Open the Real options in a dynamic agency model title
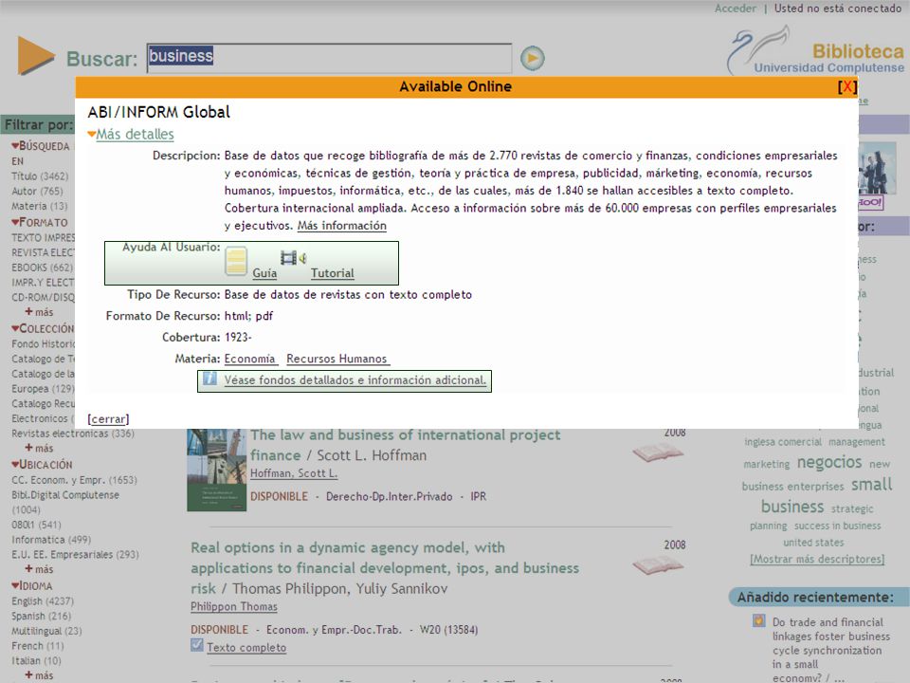Viewport: 910px width, 683px height. (x=385, y=567)
